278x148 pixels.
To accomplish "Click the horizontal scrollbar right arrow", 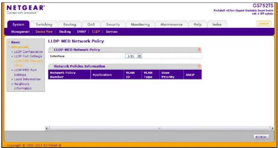I will point(272,129).
